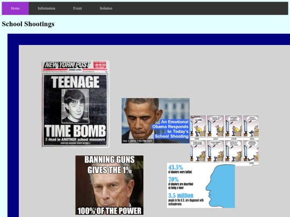Open the Home navigation tab
Image resolution: width=290 pixels, height=217 pixels.
pyautogui.click(x=15, y=8)
